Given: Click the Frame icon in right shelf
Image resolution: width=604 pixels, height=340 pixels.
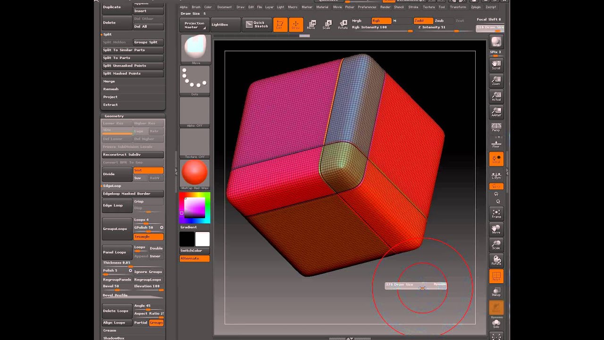Looking at the screenshot, I should tap(496, 213).
